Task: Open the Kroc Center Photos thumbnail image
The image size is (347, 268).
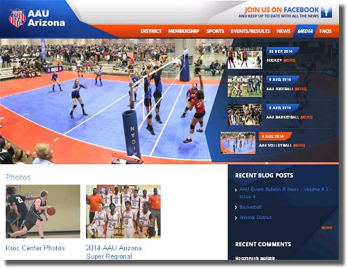Action: (43, 212)
